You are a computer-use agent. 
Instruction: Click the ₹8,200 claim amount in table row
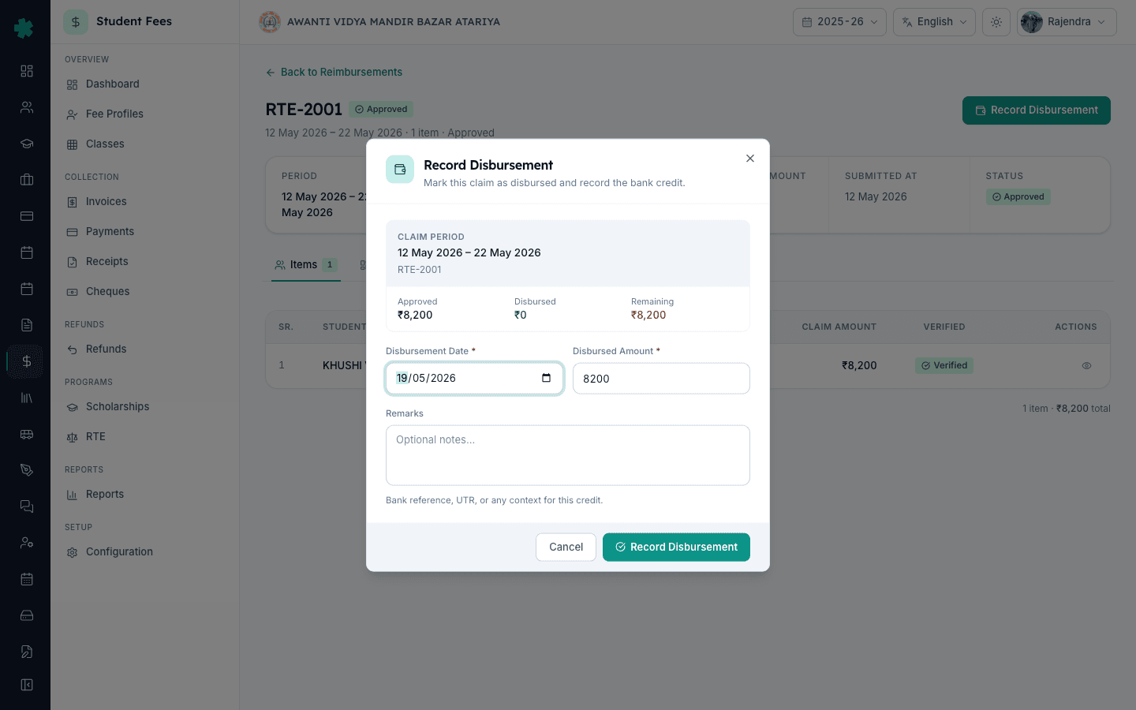tap(859, 365)
